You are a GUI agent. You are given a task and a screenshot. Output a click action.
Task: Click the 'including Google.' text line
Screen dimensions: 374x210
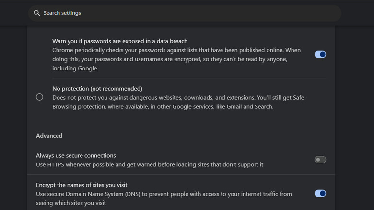[75, 69]
